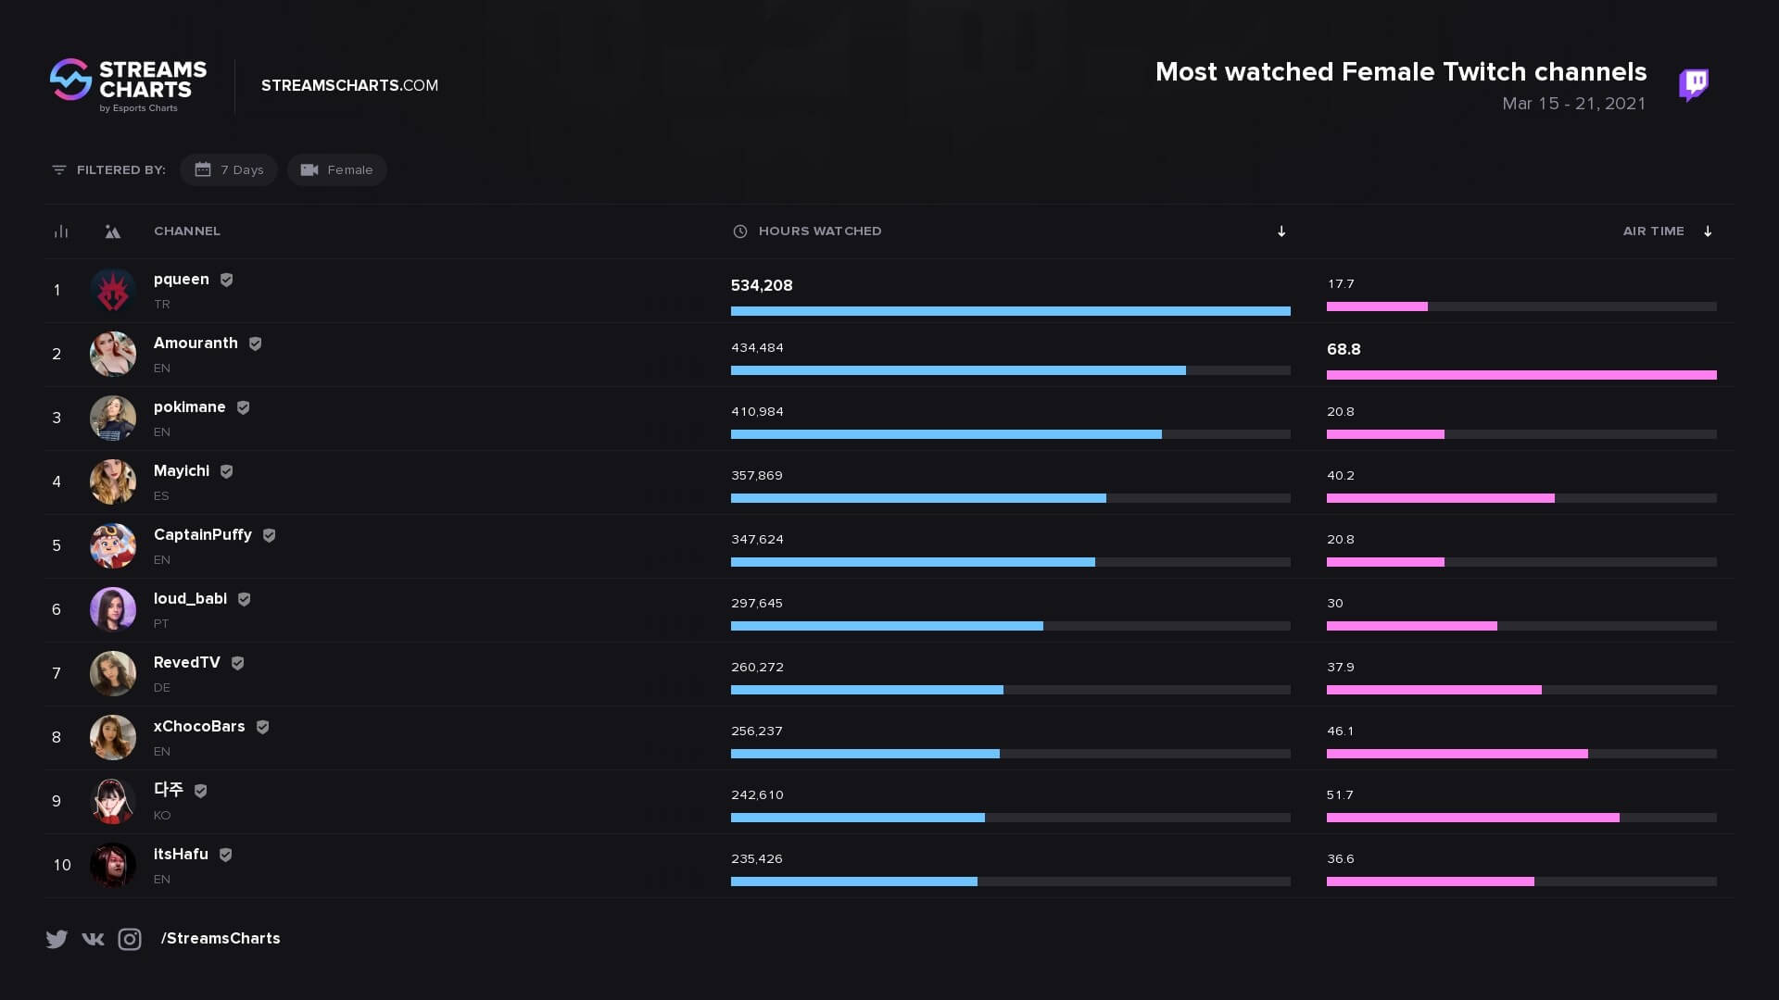Open the Amouranth channel name

(x=196, y=344)
